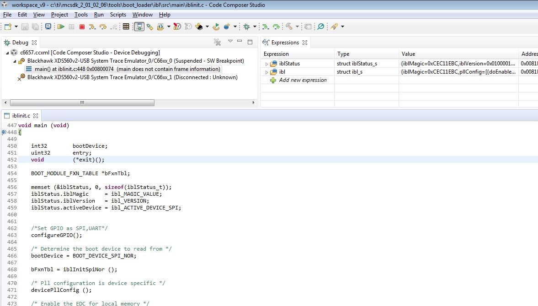538x306 pixels.
Task: Open the Help menu
Action: pyautogui.click(x=165, y=15)
